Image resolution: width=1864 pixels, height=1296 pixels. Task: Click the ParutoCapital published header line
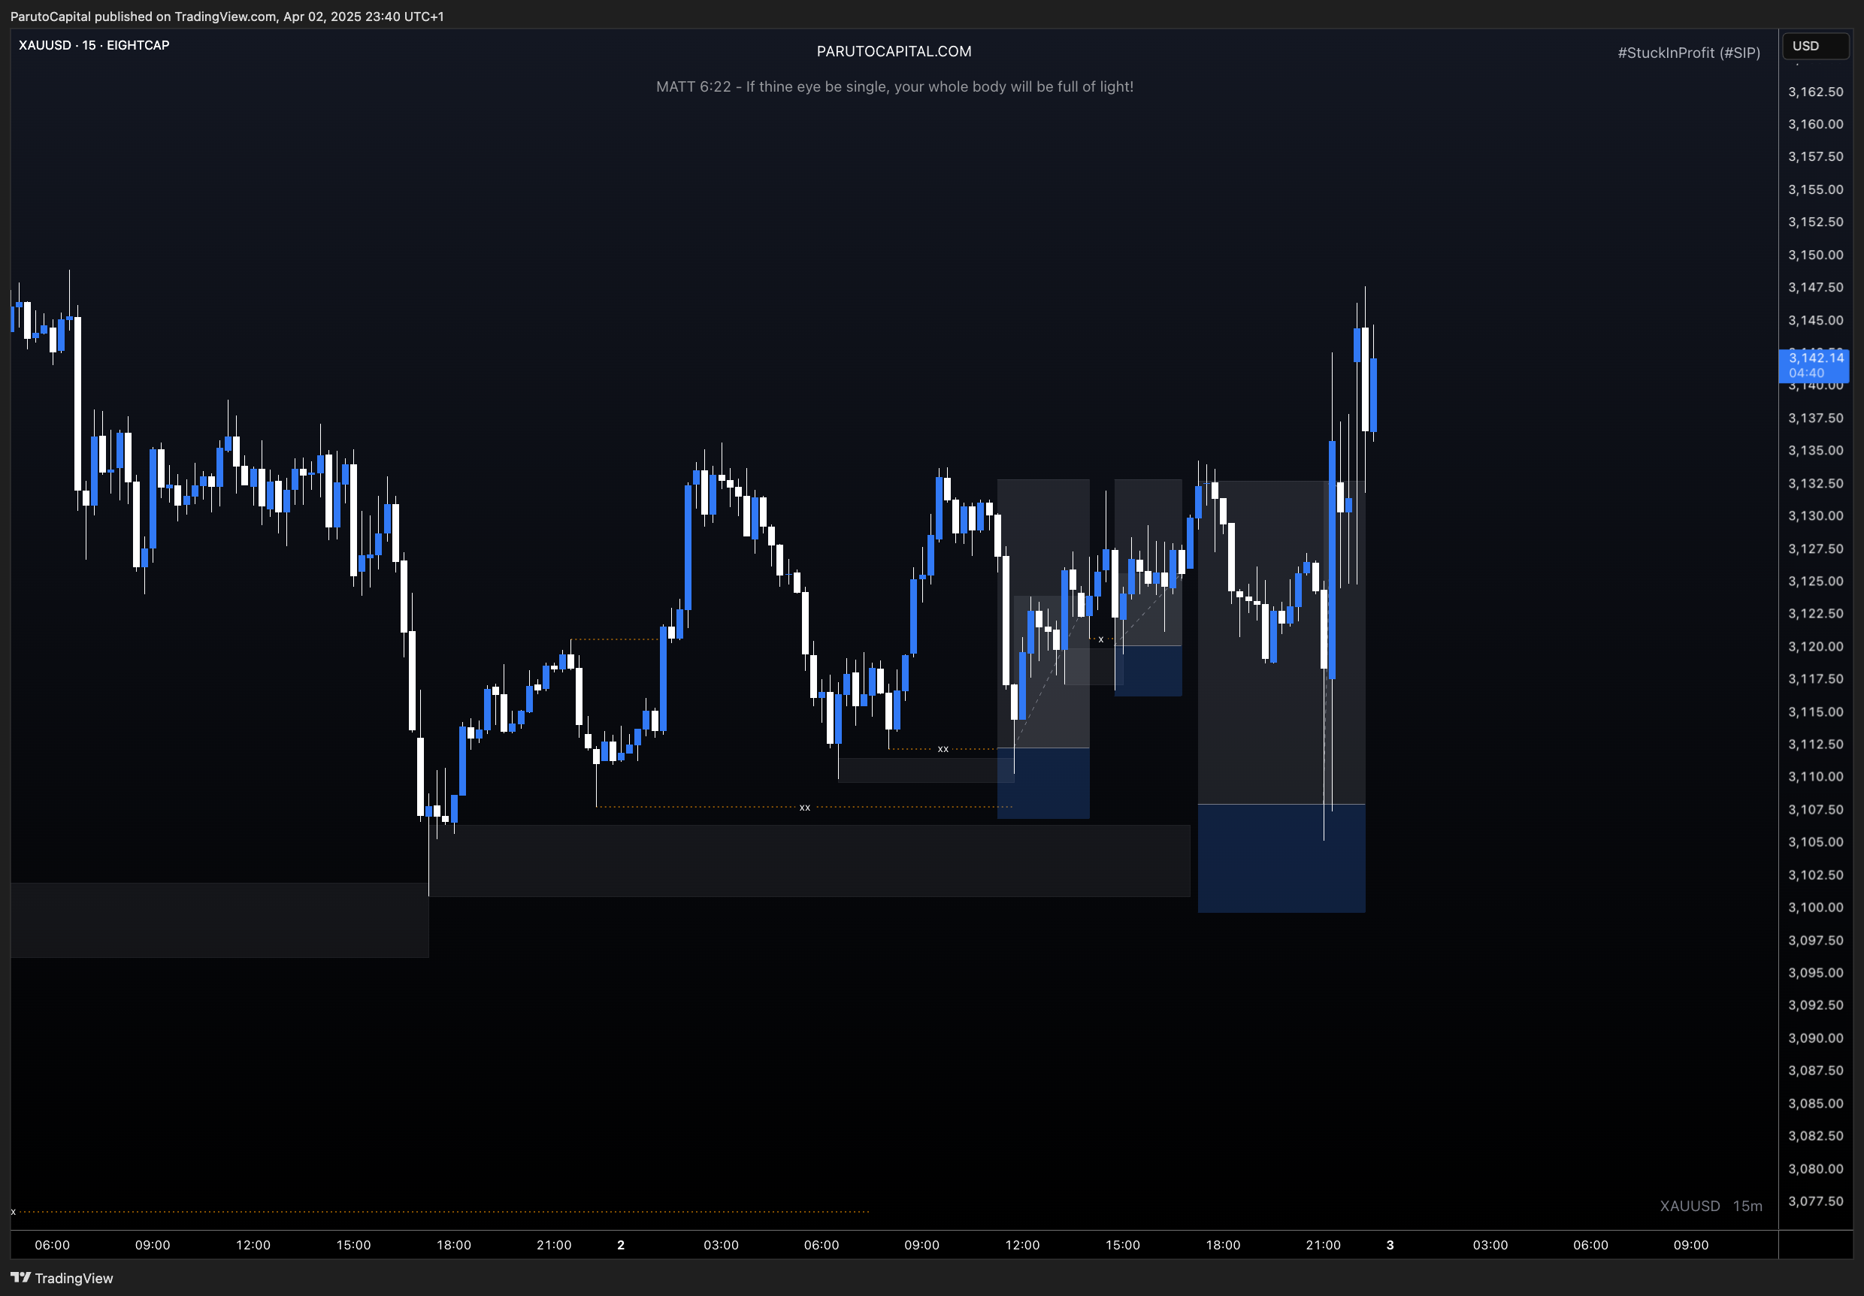[x=227, y=17]
